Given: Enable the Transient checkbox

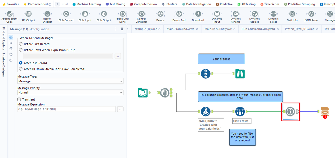Looking at the screenshot, I should click(x=19, y=99).
